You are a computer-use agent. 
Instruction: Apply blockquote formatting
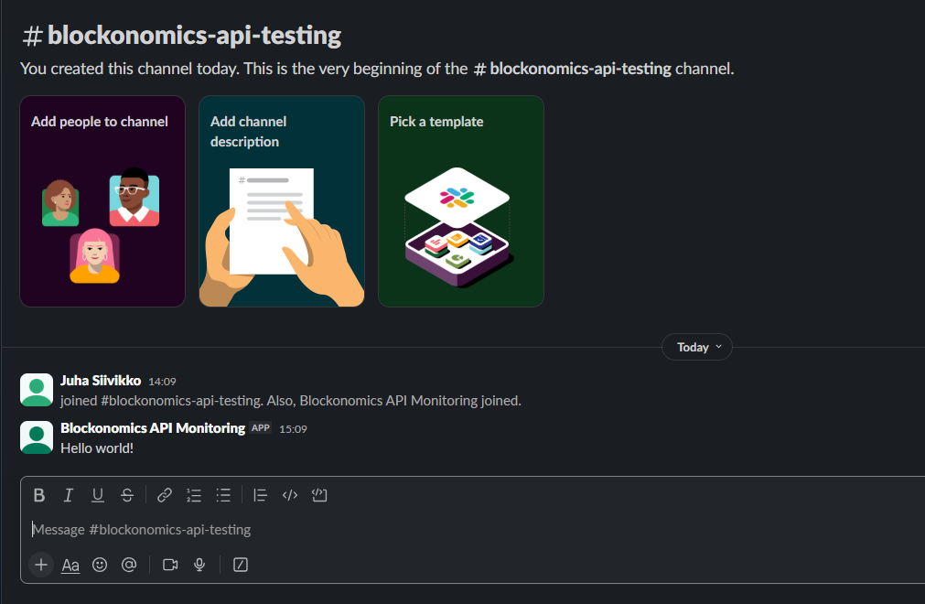pos(260,495)
